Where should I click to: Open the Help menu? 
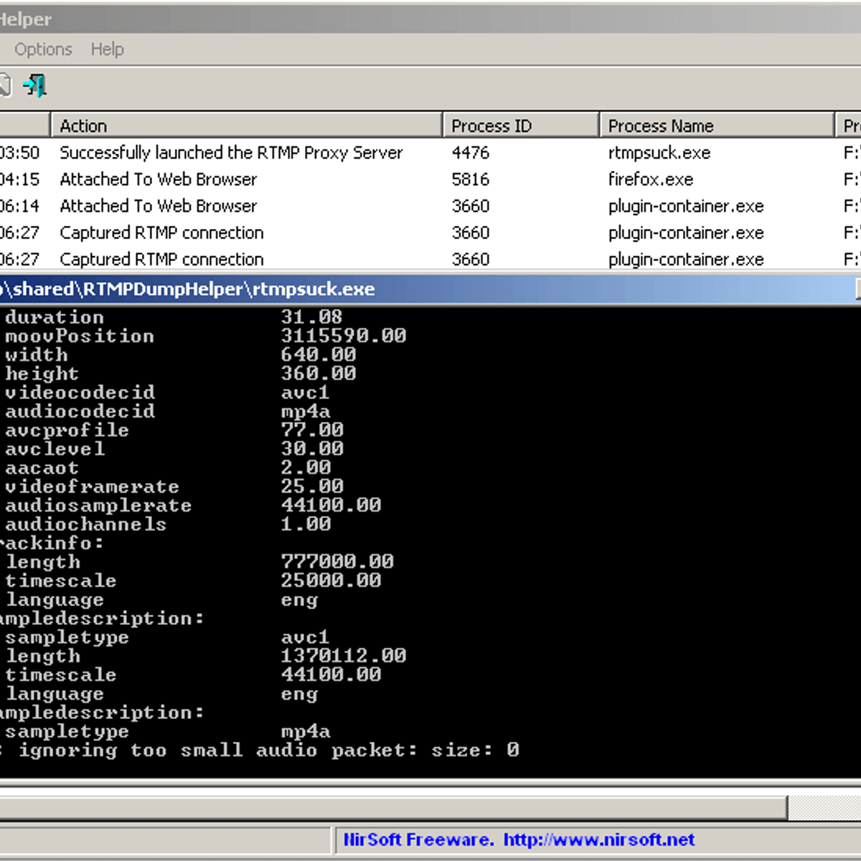click(x=107, y=49)
